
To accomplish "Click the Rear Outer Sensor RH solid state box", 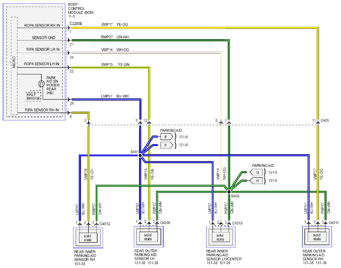I will [x=317, y=237].
